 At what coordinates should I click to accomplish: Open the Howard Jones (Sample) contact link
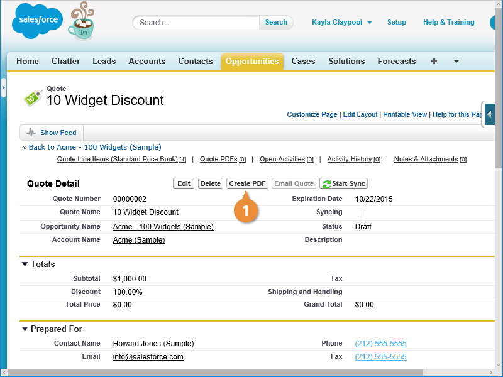[x=153, y=343]
